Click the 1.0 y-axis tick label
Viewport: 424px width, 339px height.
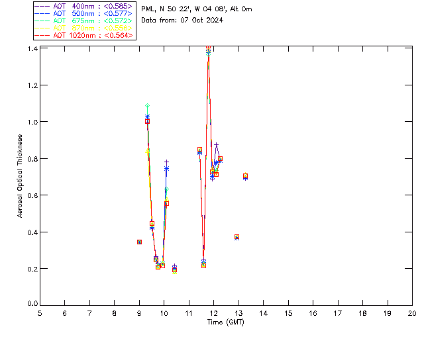pos(32,122)
